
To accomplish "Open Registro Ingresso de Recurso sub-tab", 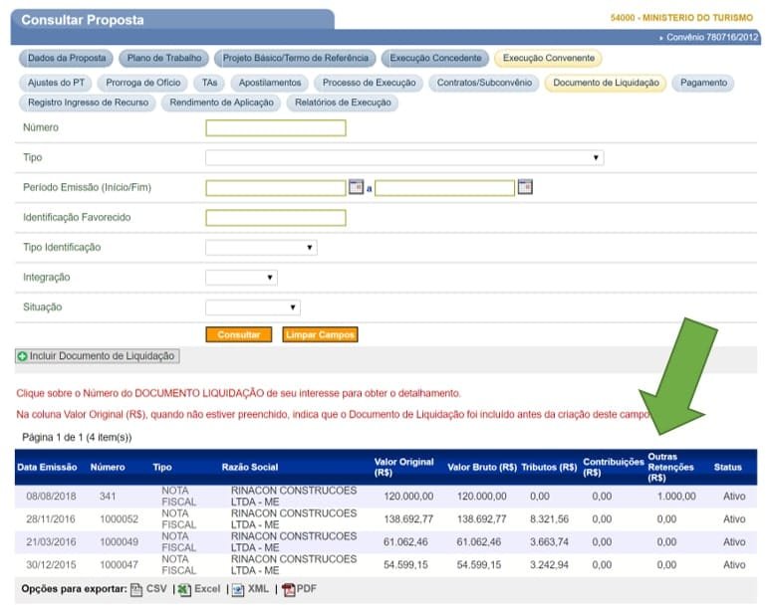I will 88,102.
